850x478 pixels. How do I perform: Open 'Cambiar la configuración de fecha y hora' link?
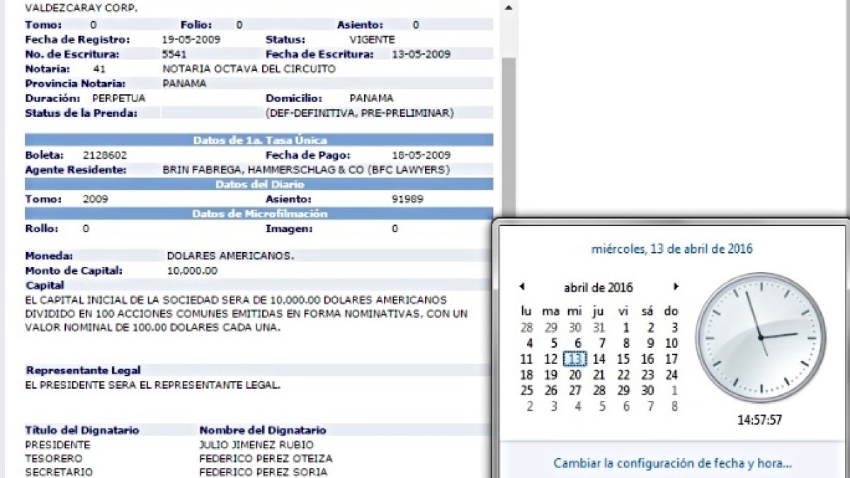[x=672, y=464]
